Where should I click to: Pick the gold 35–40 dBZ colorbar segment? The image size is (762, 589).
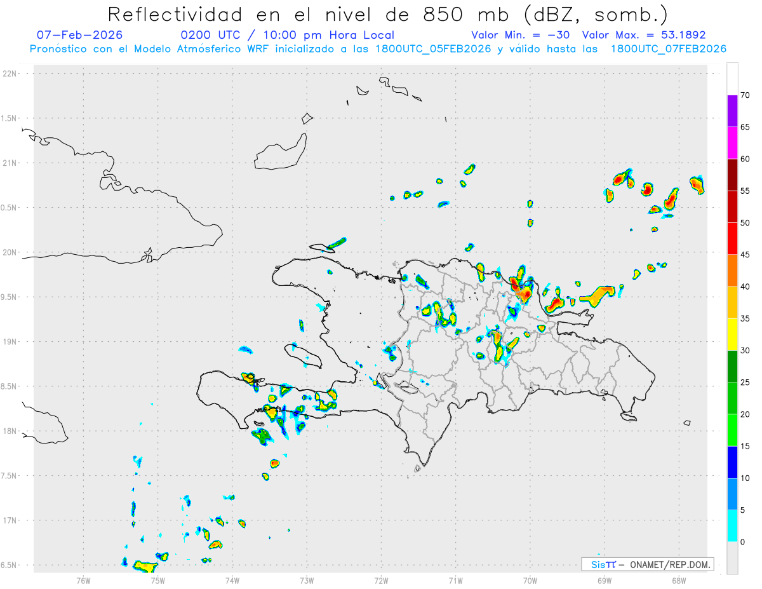(732, 302)
